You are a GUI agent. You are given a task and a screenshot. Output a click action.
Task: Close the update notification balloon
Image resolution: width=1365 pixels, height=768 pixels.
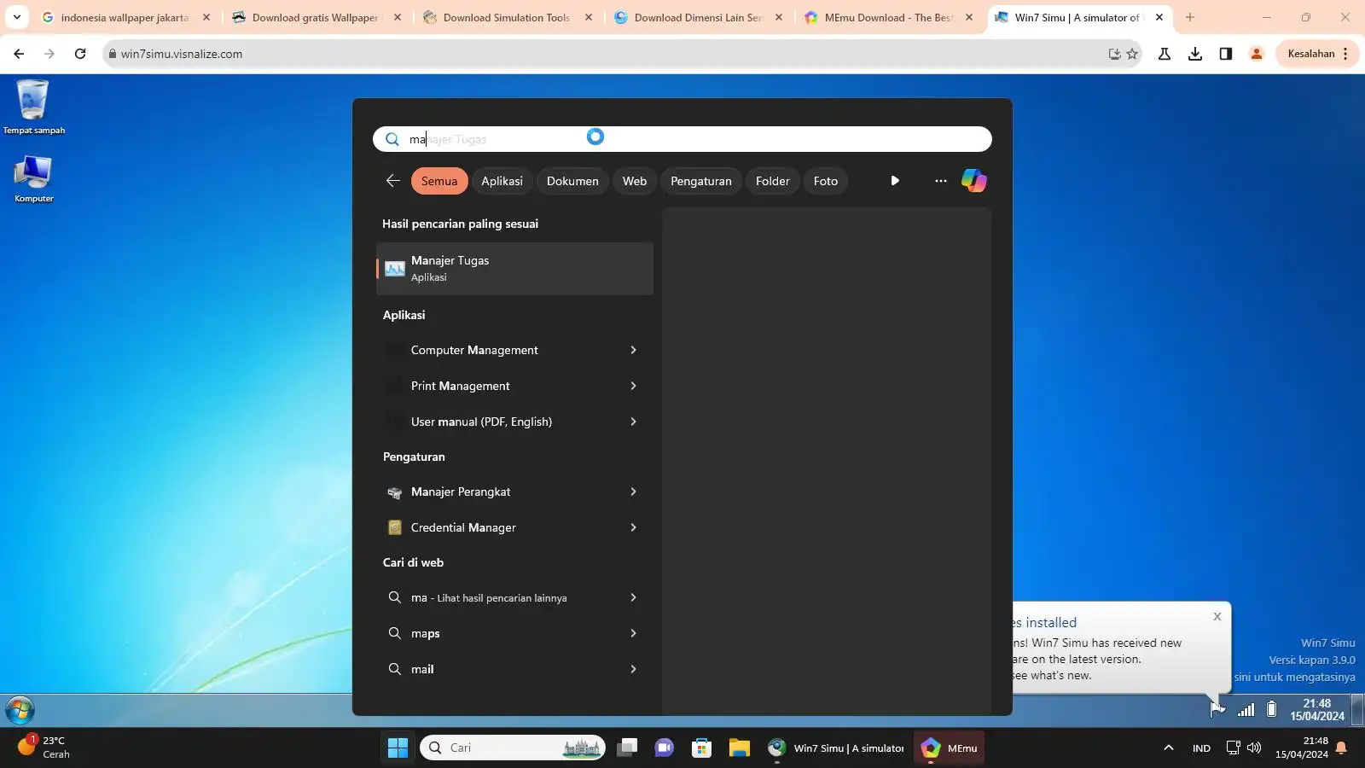(x=1217, y=616)
